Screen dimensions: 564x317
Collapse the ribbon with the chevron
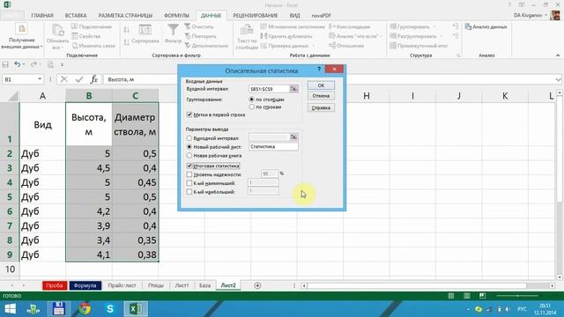[x=558, y=55]
